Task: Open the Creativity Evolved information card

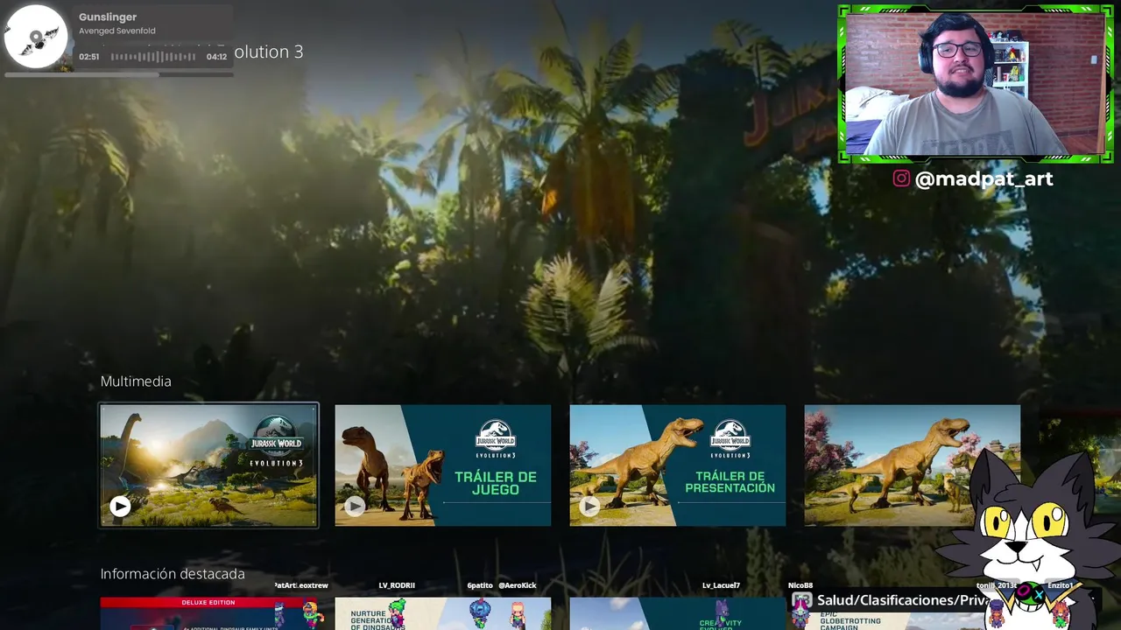Action: click(678, 613)
